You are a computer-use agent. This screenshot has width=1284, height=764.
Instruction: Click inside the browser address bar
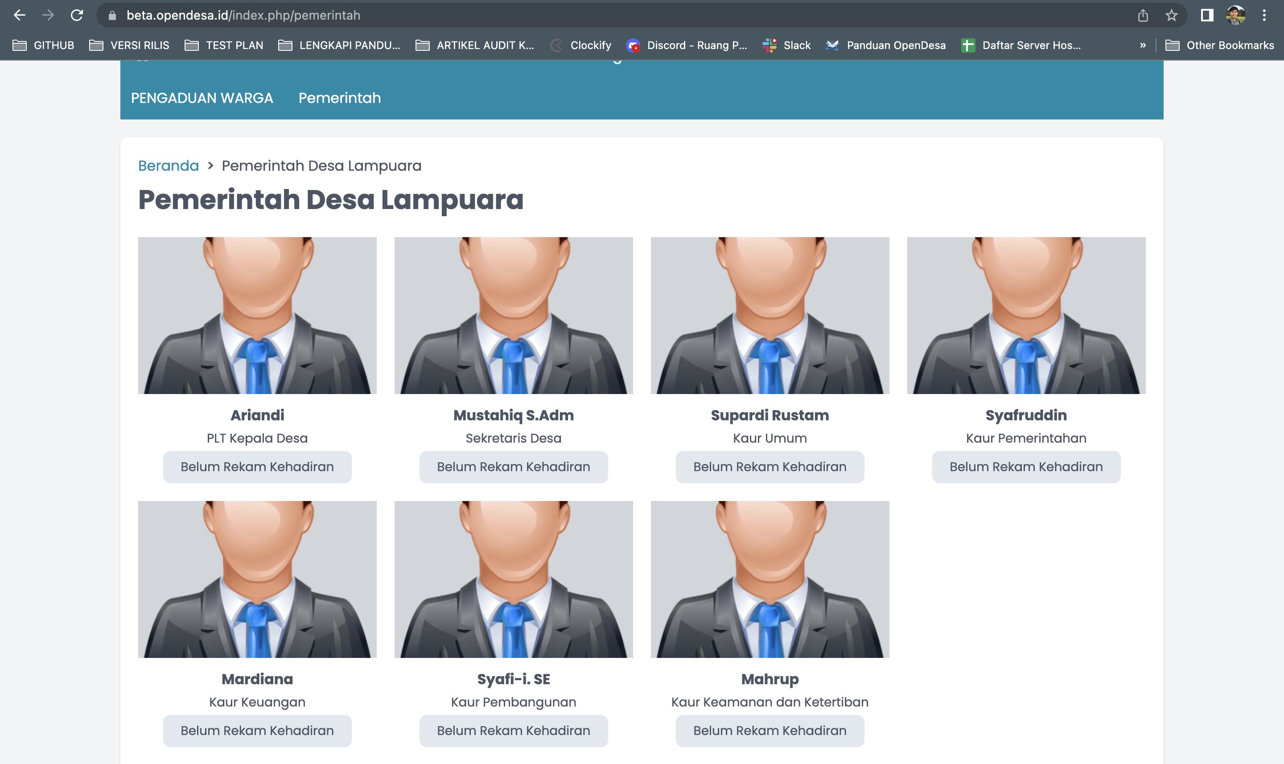(360, 15)
